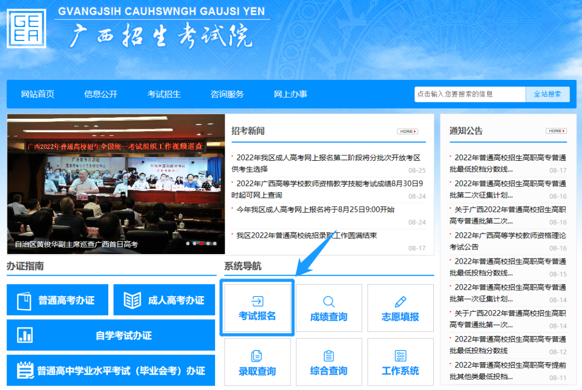The width and height of the screenshot is (582, 390).
Task: Click the 普通高考办证 document icon
Action: [24, 300]
